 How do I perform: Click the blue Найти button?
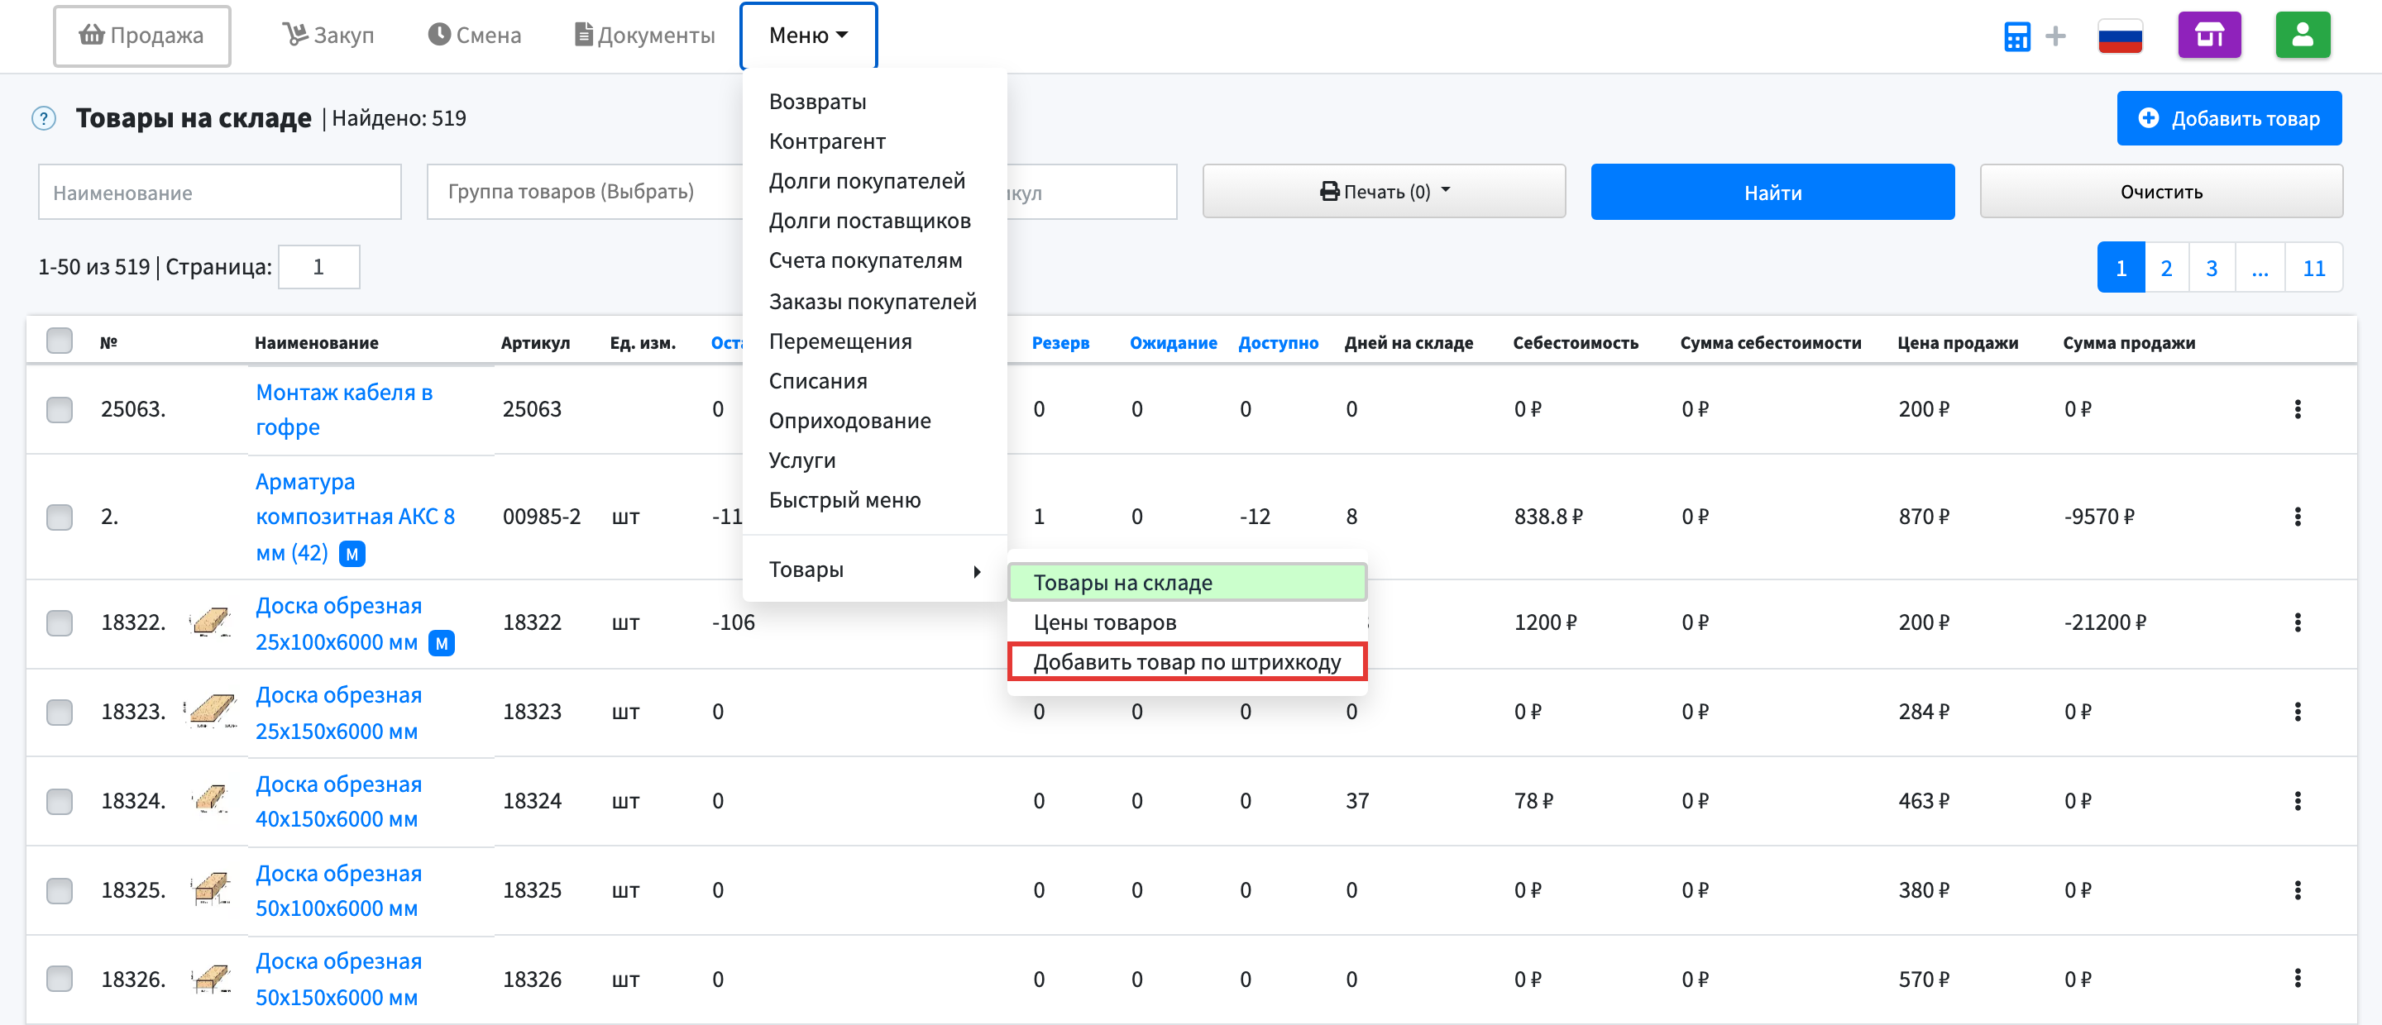pos(1772,191)
